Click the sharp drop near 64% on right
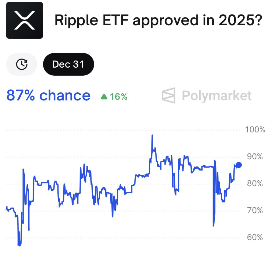 (x=213, y=226)
